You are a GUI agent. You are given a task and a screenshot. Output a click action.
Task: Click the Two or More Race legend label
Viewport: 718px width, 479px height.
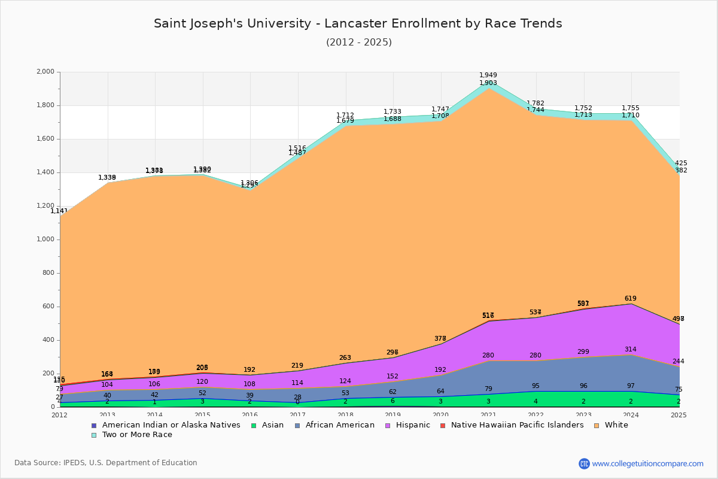click(x=137, y=435)
